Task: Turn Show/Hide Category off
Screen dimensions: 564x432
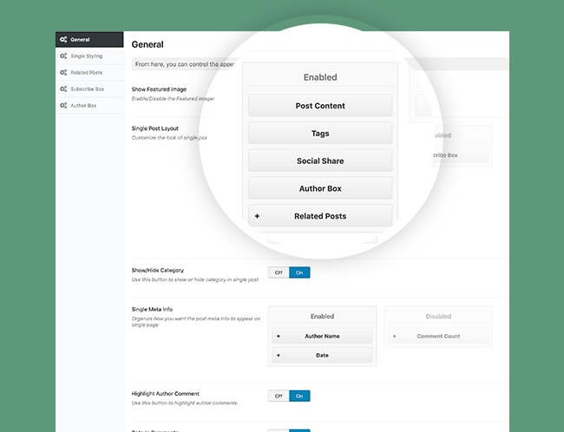Action: pos(279,272)
